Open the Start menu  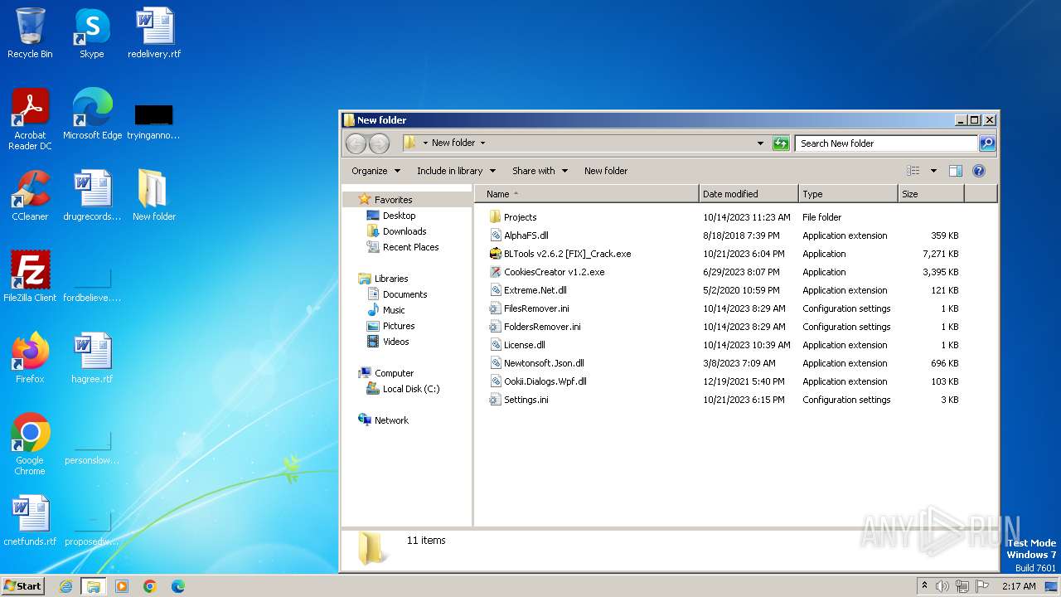click(23, 586)
